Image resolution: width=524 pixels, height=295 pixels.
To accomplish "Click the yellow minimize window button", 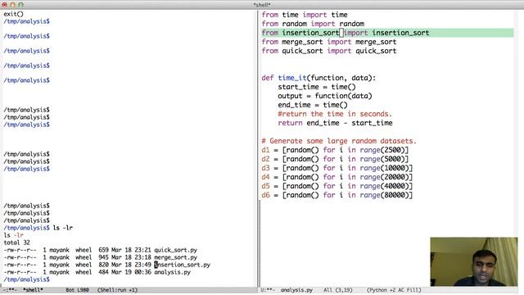I will [13, 5].
